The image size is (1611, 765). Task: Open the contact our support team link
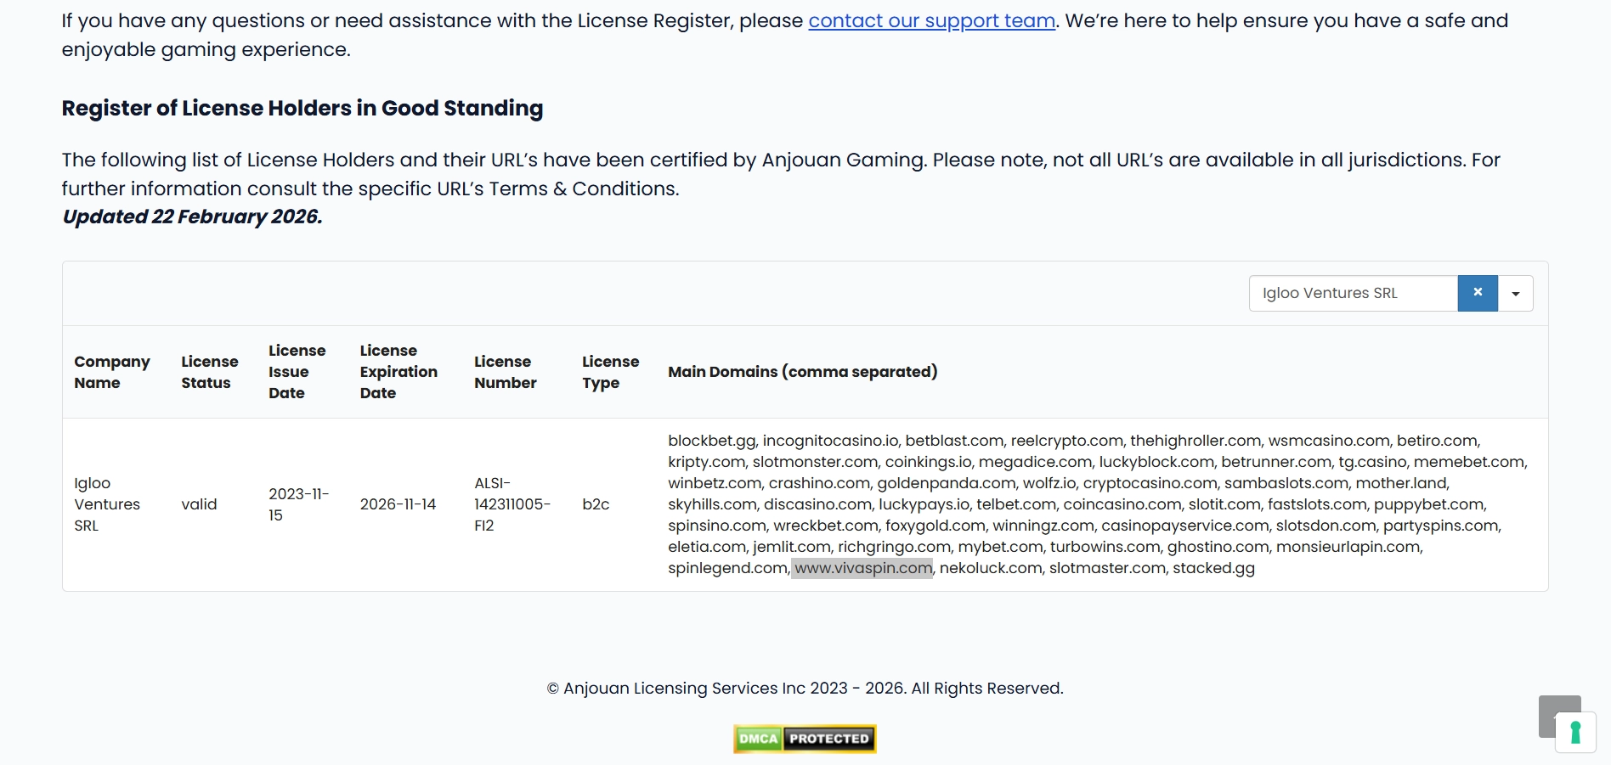click(x=931, y=20)
